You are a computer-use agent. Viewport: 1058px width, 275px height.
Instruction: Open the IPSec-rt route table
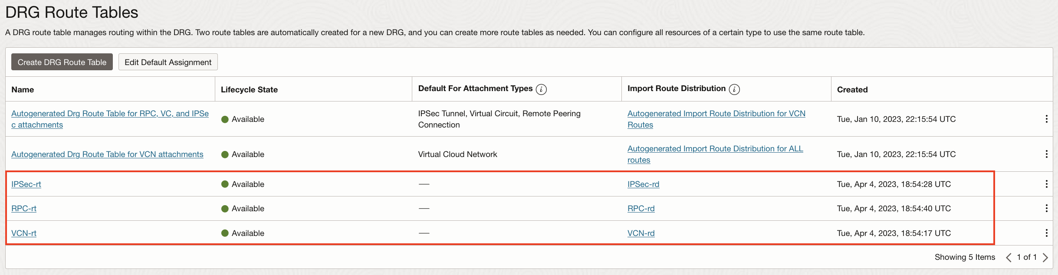click(26, 184)
